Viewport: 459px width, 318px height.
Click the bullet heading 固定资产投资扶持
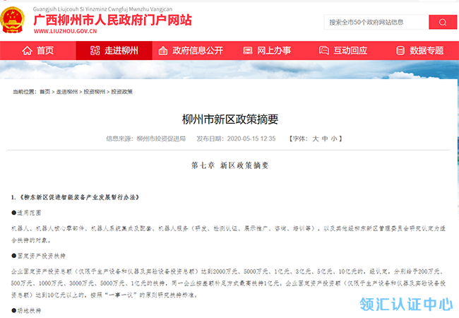click(41, 256)
